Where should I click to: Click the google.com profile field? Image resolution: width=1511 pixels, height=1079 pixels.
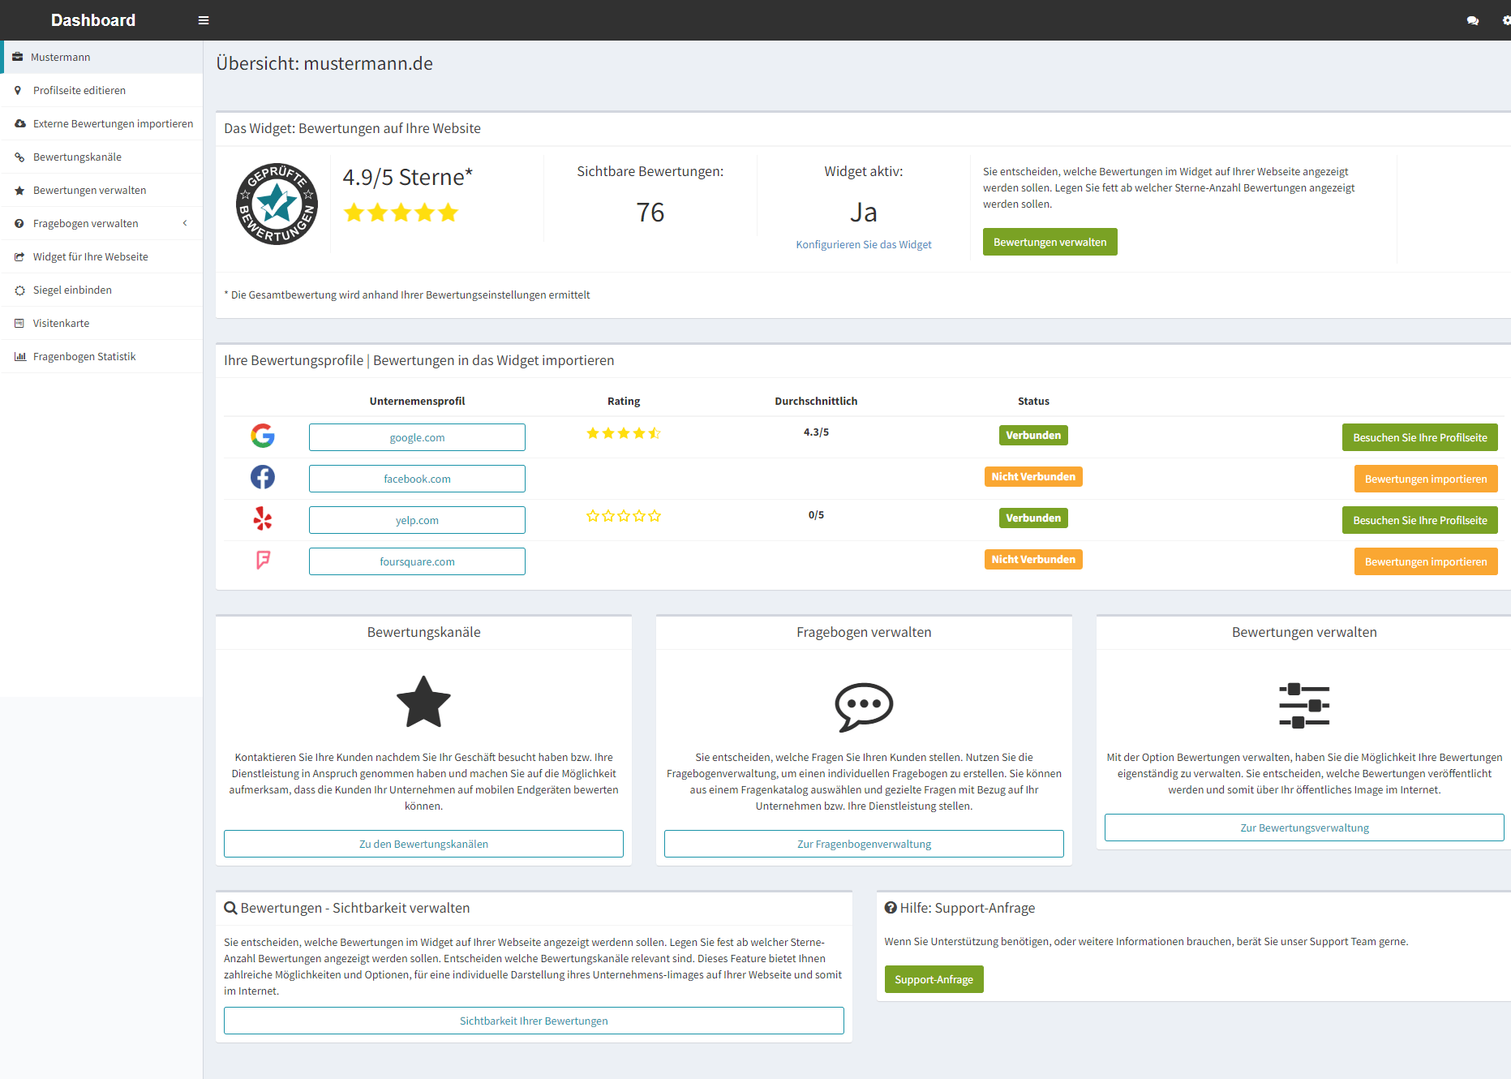coord(417,437)
